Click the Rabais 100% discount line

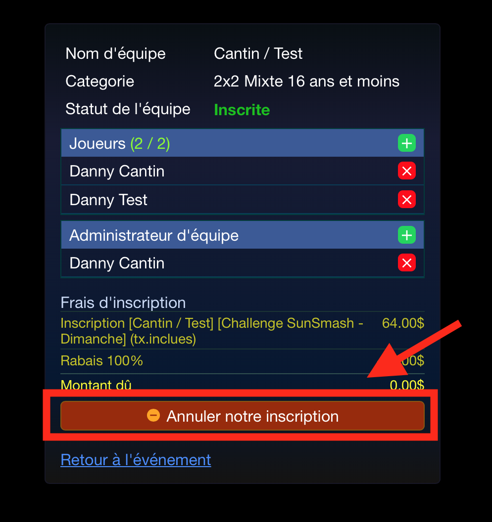[x=243, y=361]
